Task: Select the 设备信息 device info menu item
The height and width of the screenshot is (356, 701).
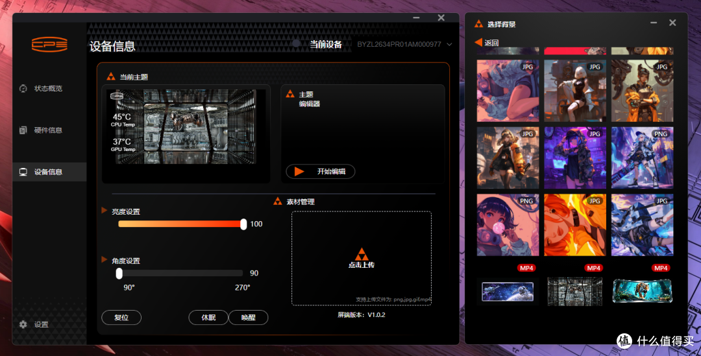Action: tap(49, 172)
